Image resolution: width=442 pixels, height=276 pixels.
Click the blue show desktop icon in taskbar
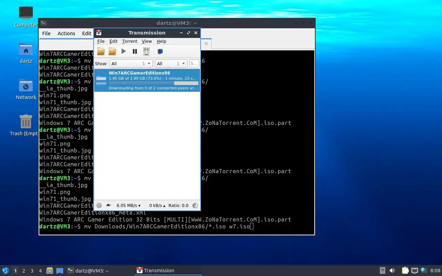[60, 271]
